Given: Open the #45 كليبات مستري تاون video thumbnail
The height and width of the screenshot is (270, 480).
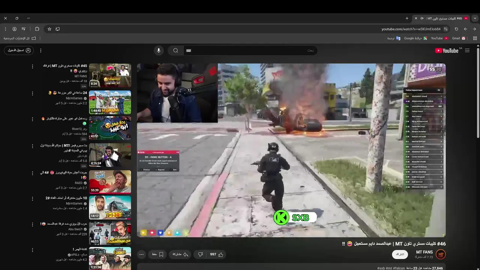Looking at the screenshot, I should (x=110, y=75).
